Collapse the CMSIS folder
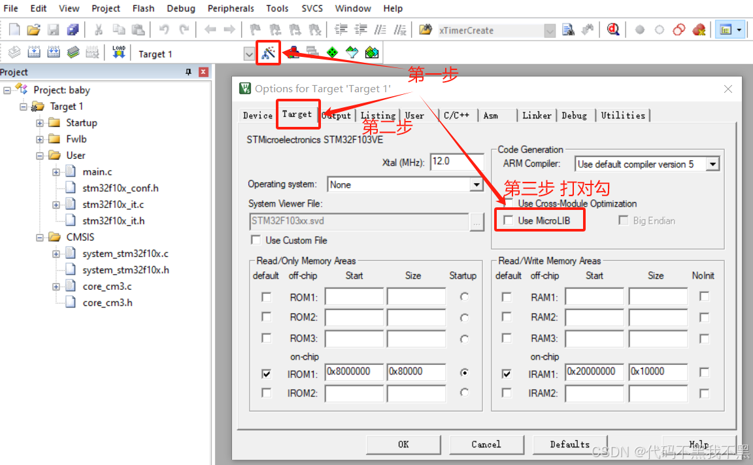 pyautogui.click(x=40, y=237)
